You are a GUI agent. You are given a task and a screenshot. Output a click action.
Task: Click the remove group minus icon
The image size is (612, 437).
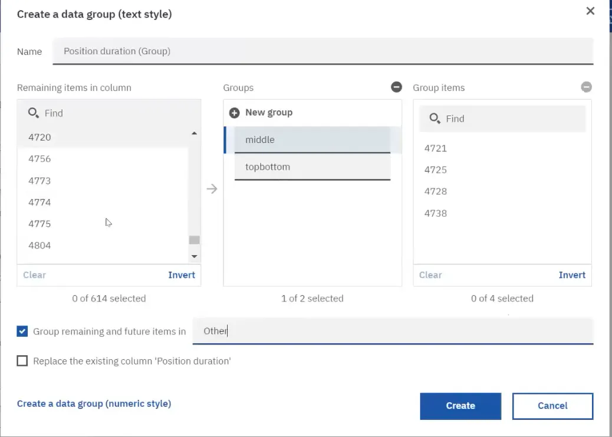coord(396,87)
